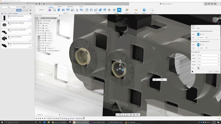
Task: Click the Bearings breadcrumb link
Action: (x=15, y=13)
